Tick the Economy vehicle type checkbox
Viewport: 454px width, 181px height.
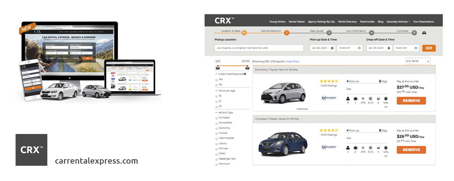click(217, 128)
